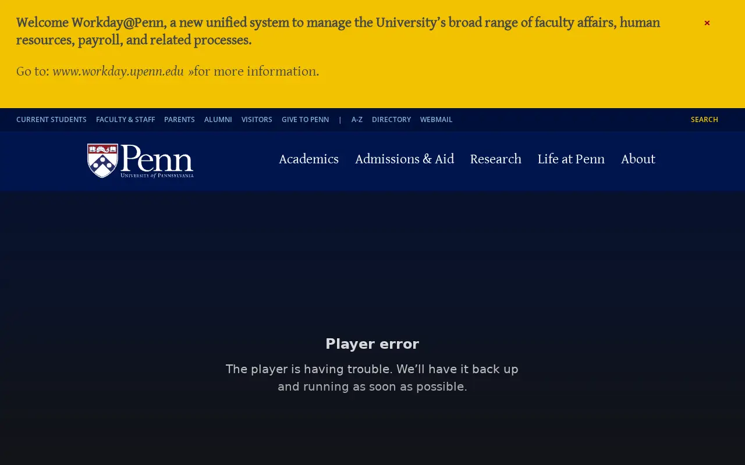The image size is (745, 465).
Task: Click the Welcome Workday@Penn announcement text
Action: [338, 31]
